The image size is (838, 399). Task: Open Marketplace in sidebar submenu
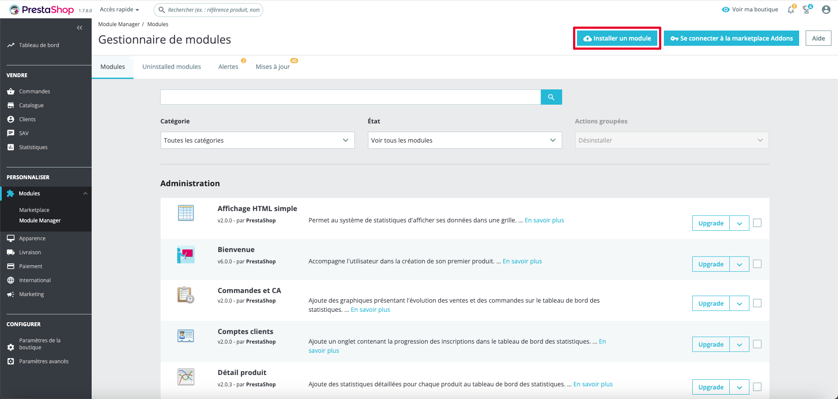(x=34, y=210)
